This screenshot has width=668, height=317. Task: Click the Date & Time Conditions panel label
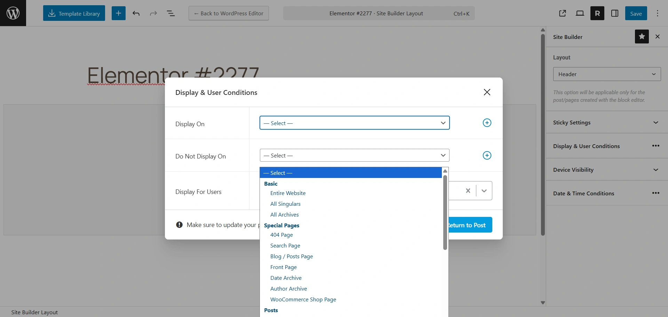point(584,193)
